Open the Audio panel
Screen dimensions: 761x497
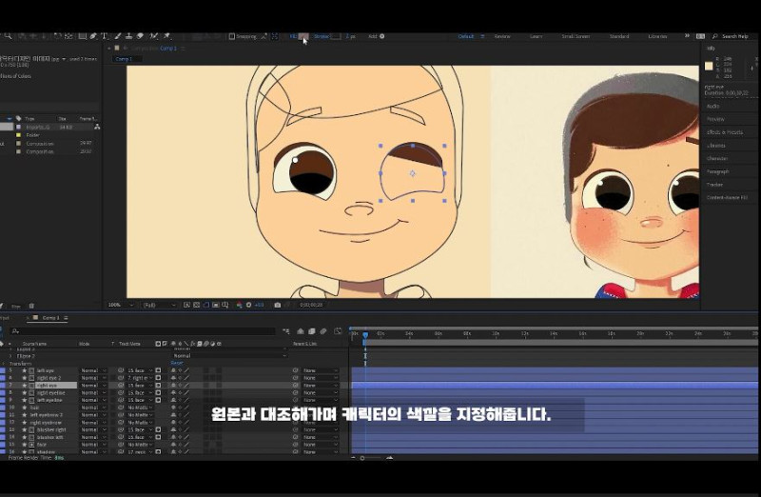pos(712,106)
